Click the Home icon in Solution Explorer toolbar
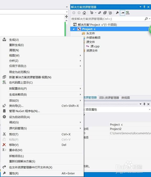Image resolution: width=151 pixels, height=177 pixels. pos(84,13)
